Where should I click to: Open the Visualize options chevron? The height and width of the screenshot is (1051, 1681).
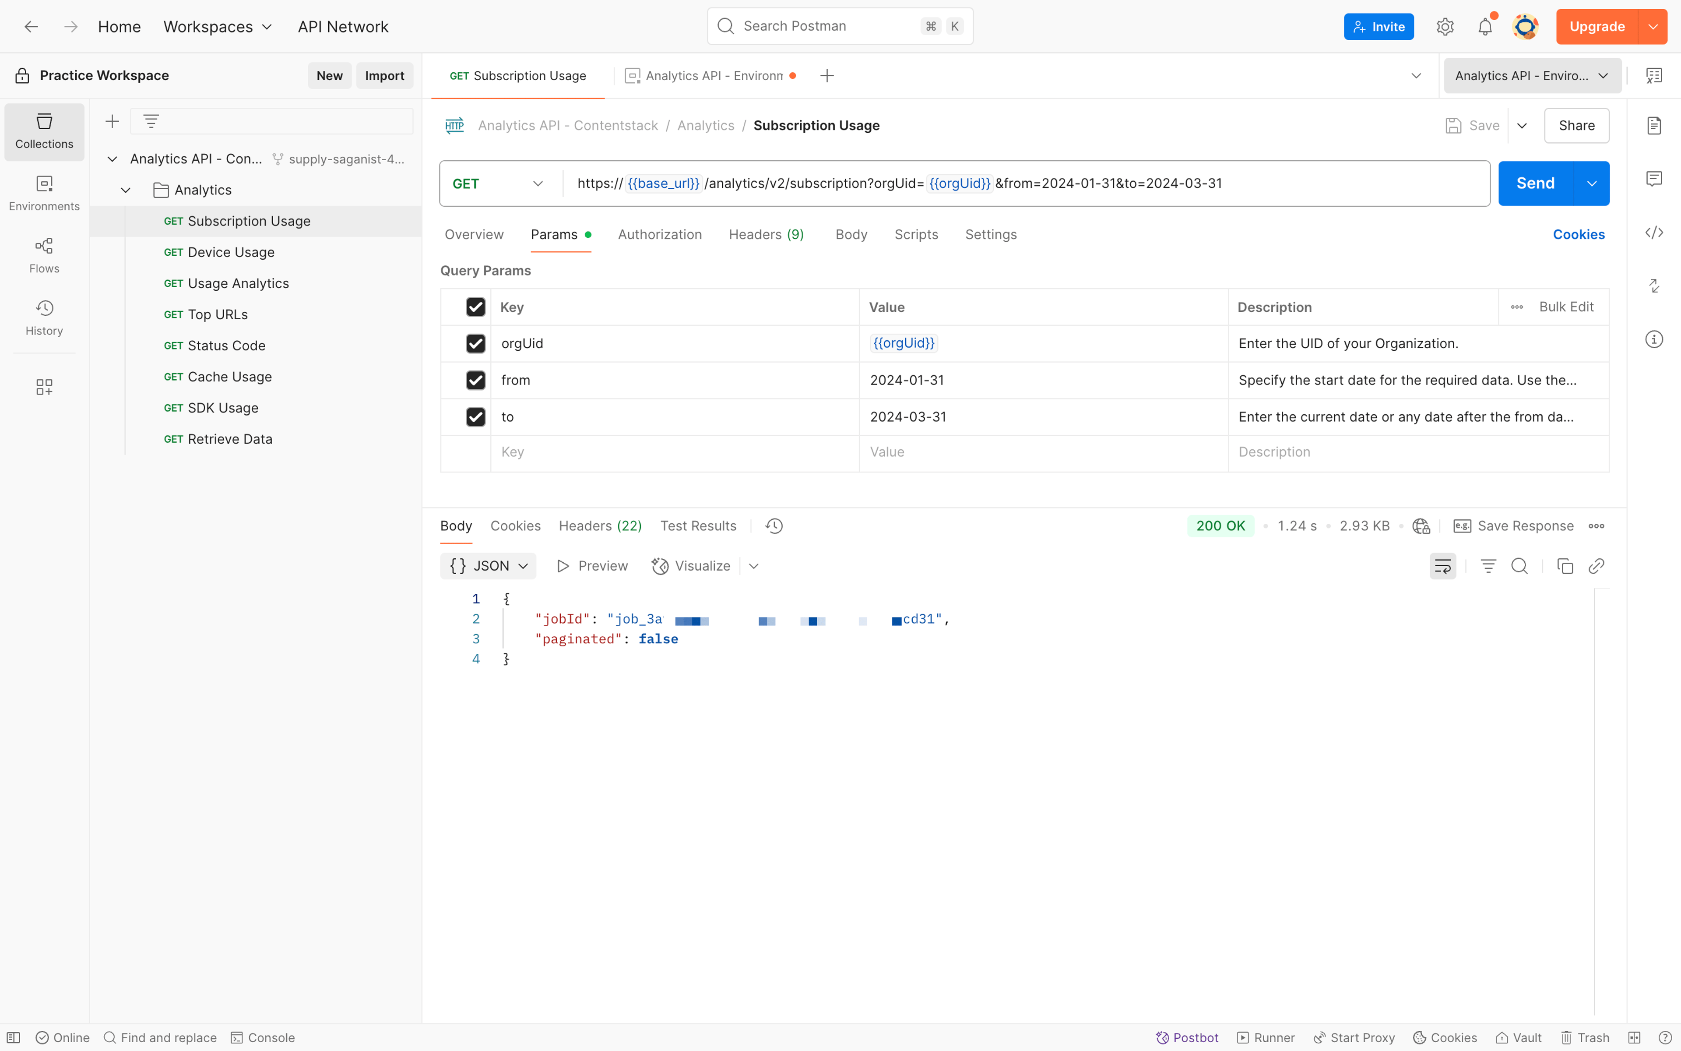click(754, 567)
